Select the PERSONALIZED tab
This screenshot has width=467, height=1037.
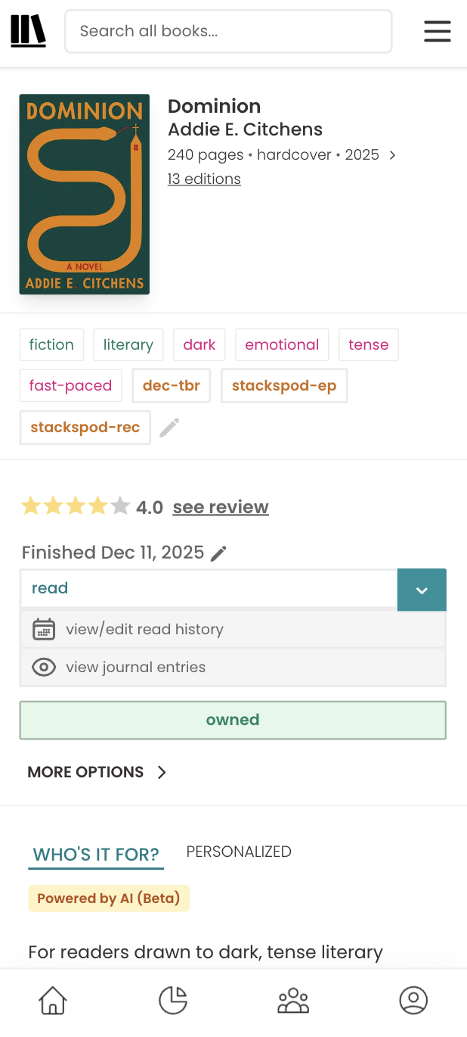pyautogui.click(x=238, y=852)
